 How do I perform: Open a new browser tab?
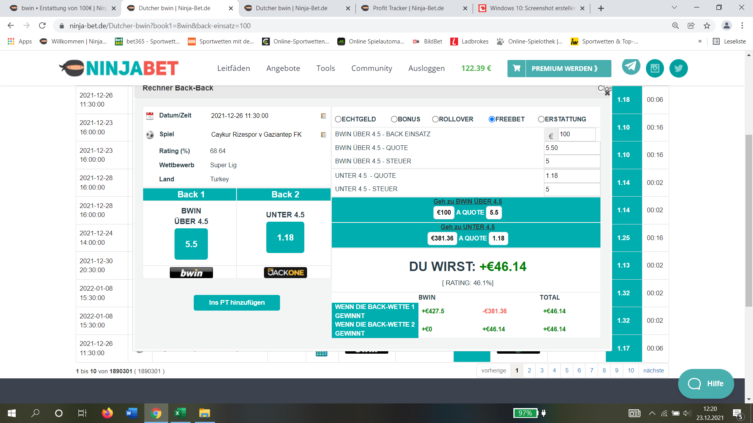point(601,8)
